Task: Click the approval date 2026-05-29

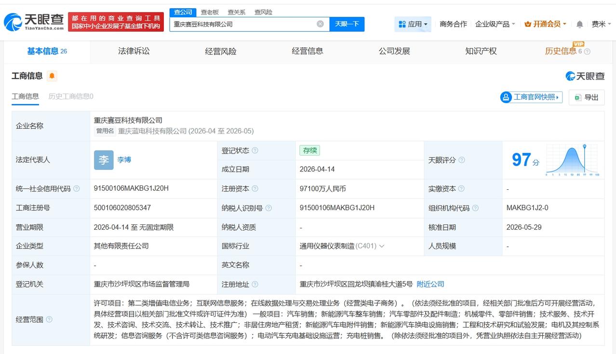Action: pos(524,227)
